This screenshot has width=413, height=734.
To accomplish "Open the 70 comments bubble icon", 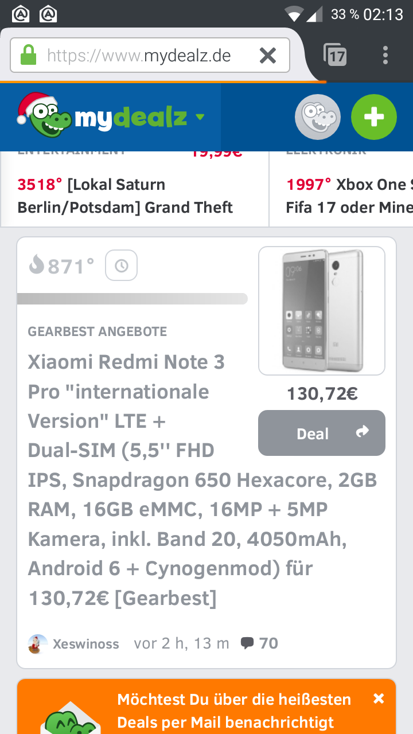I will (x=248, y=643).
